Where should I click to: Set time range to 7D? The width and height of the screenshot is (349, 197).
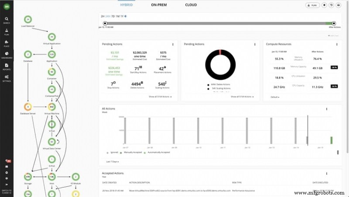tap(113, 16)
